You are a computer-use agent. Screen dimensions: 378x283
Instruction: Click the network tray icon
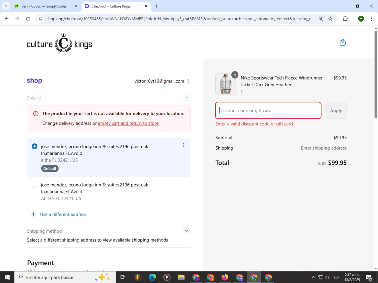(321, 277)
